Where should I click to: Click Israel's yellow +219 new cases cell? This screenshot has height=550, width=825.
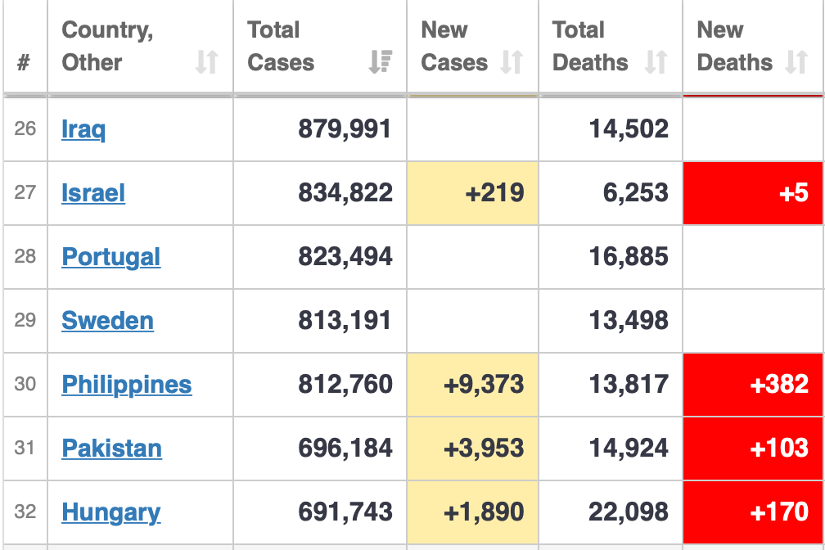[x=472, y=193]
